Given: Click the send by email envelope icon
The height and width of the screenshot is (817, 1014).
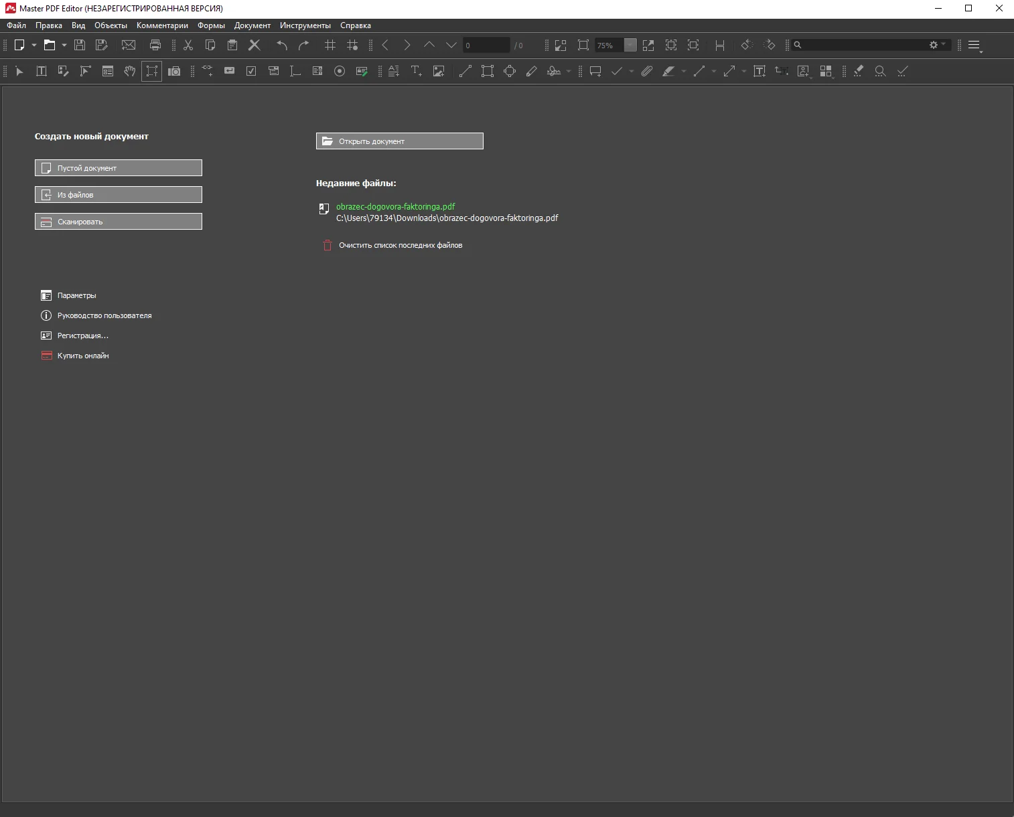Looking at the screenshot, I should pyautogui.click(x=129, y=45).
